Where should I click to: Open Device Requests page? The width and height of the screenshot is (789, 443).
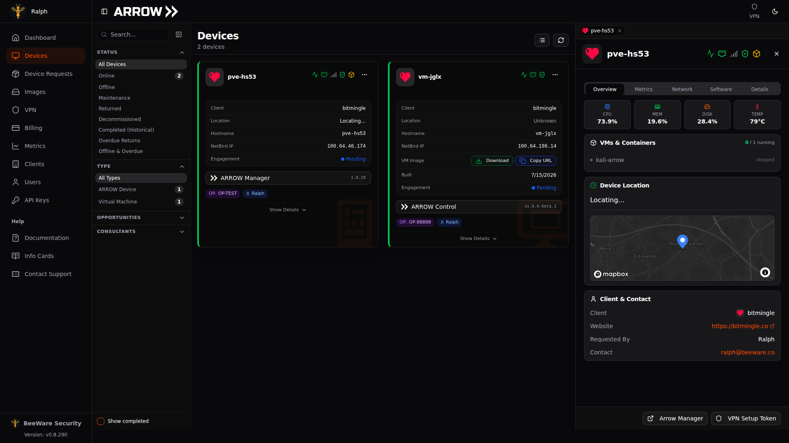point(46,74)
